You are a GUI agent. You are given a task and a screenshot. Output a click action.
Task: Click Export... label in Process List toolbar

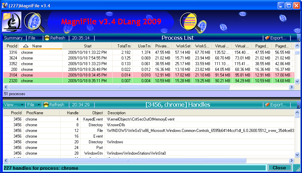coord(278,38)
